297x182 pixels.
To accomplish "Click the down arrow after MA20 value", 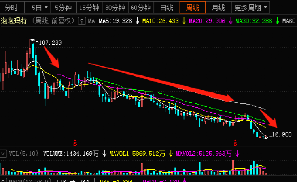I will (231, 21).
